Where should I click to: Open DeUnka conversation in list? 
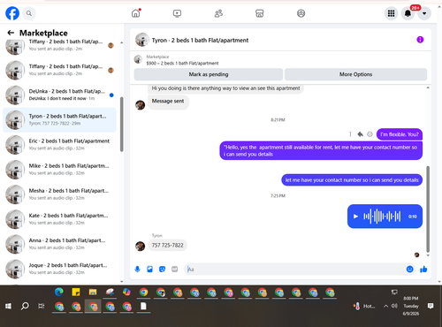coord(59,95)
